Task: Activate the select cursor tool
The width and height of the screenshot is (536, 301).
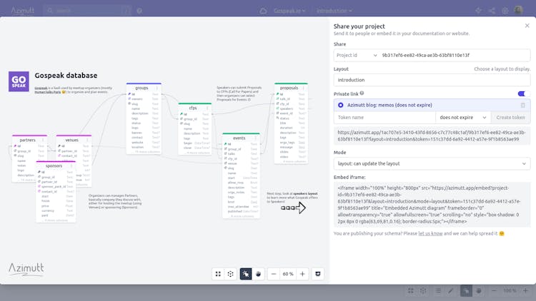Action: pos(246,274)
